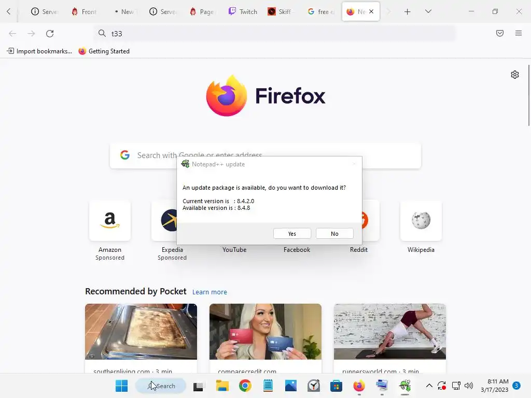Show hidden system tray icons
Image resolution: width=531 pixels, height=398 pixels.
tap(429, 386)
